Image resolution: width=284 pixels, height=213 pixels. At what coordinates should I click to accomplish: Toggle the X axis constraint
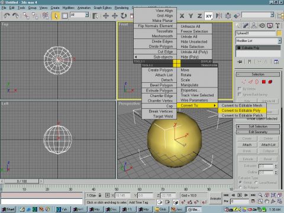tap(182, 16)
